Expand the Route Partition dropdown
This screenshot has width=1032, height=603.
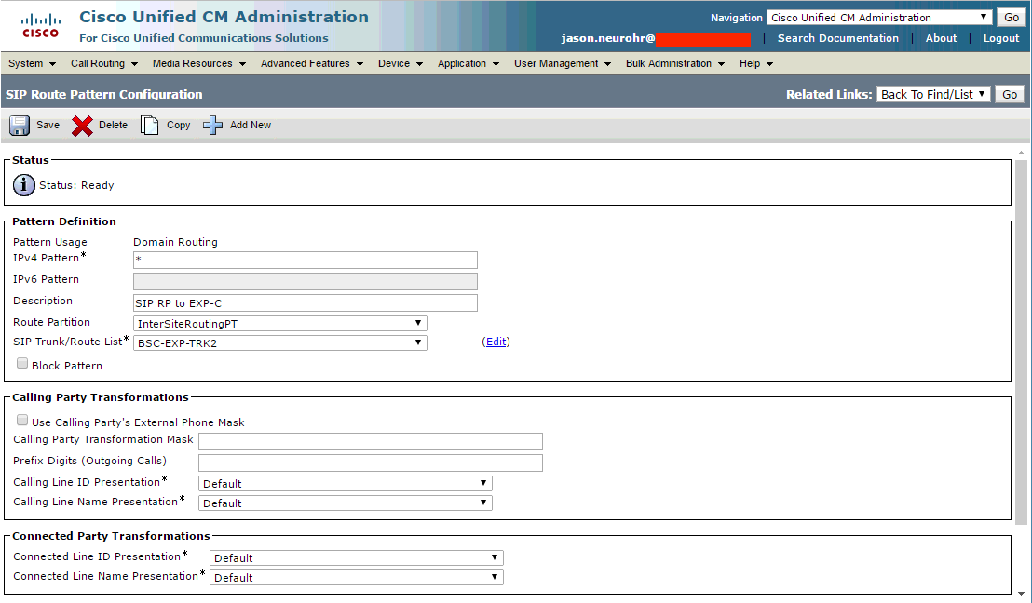coord(279,324)
